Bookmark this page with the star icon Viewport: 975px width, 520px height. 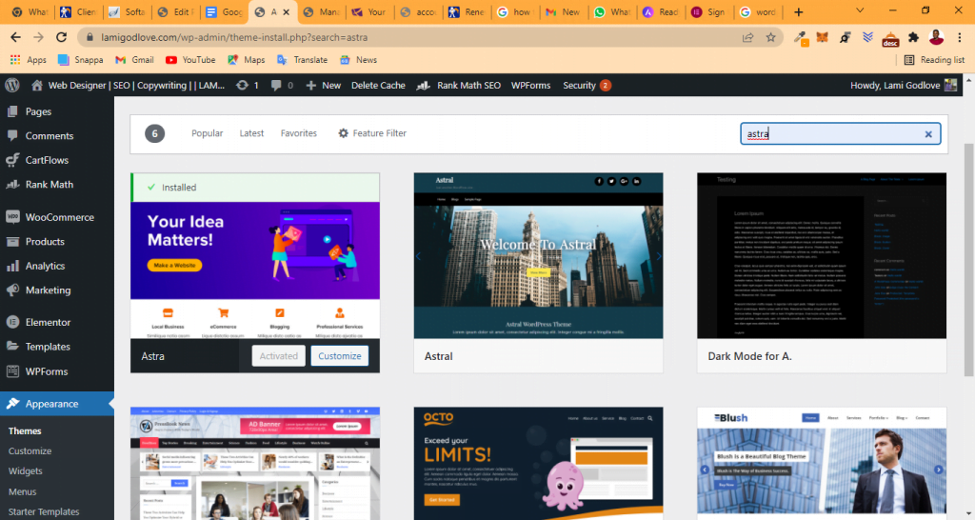[x=770, y=37]
